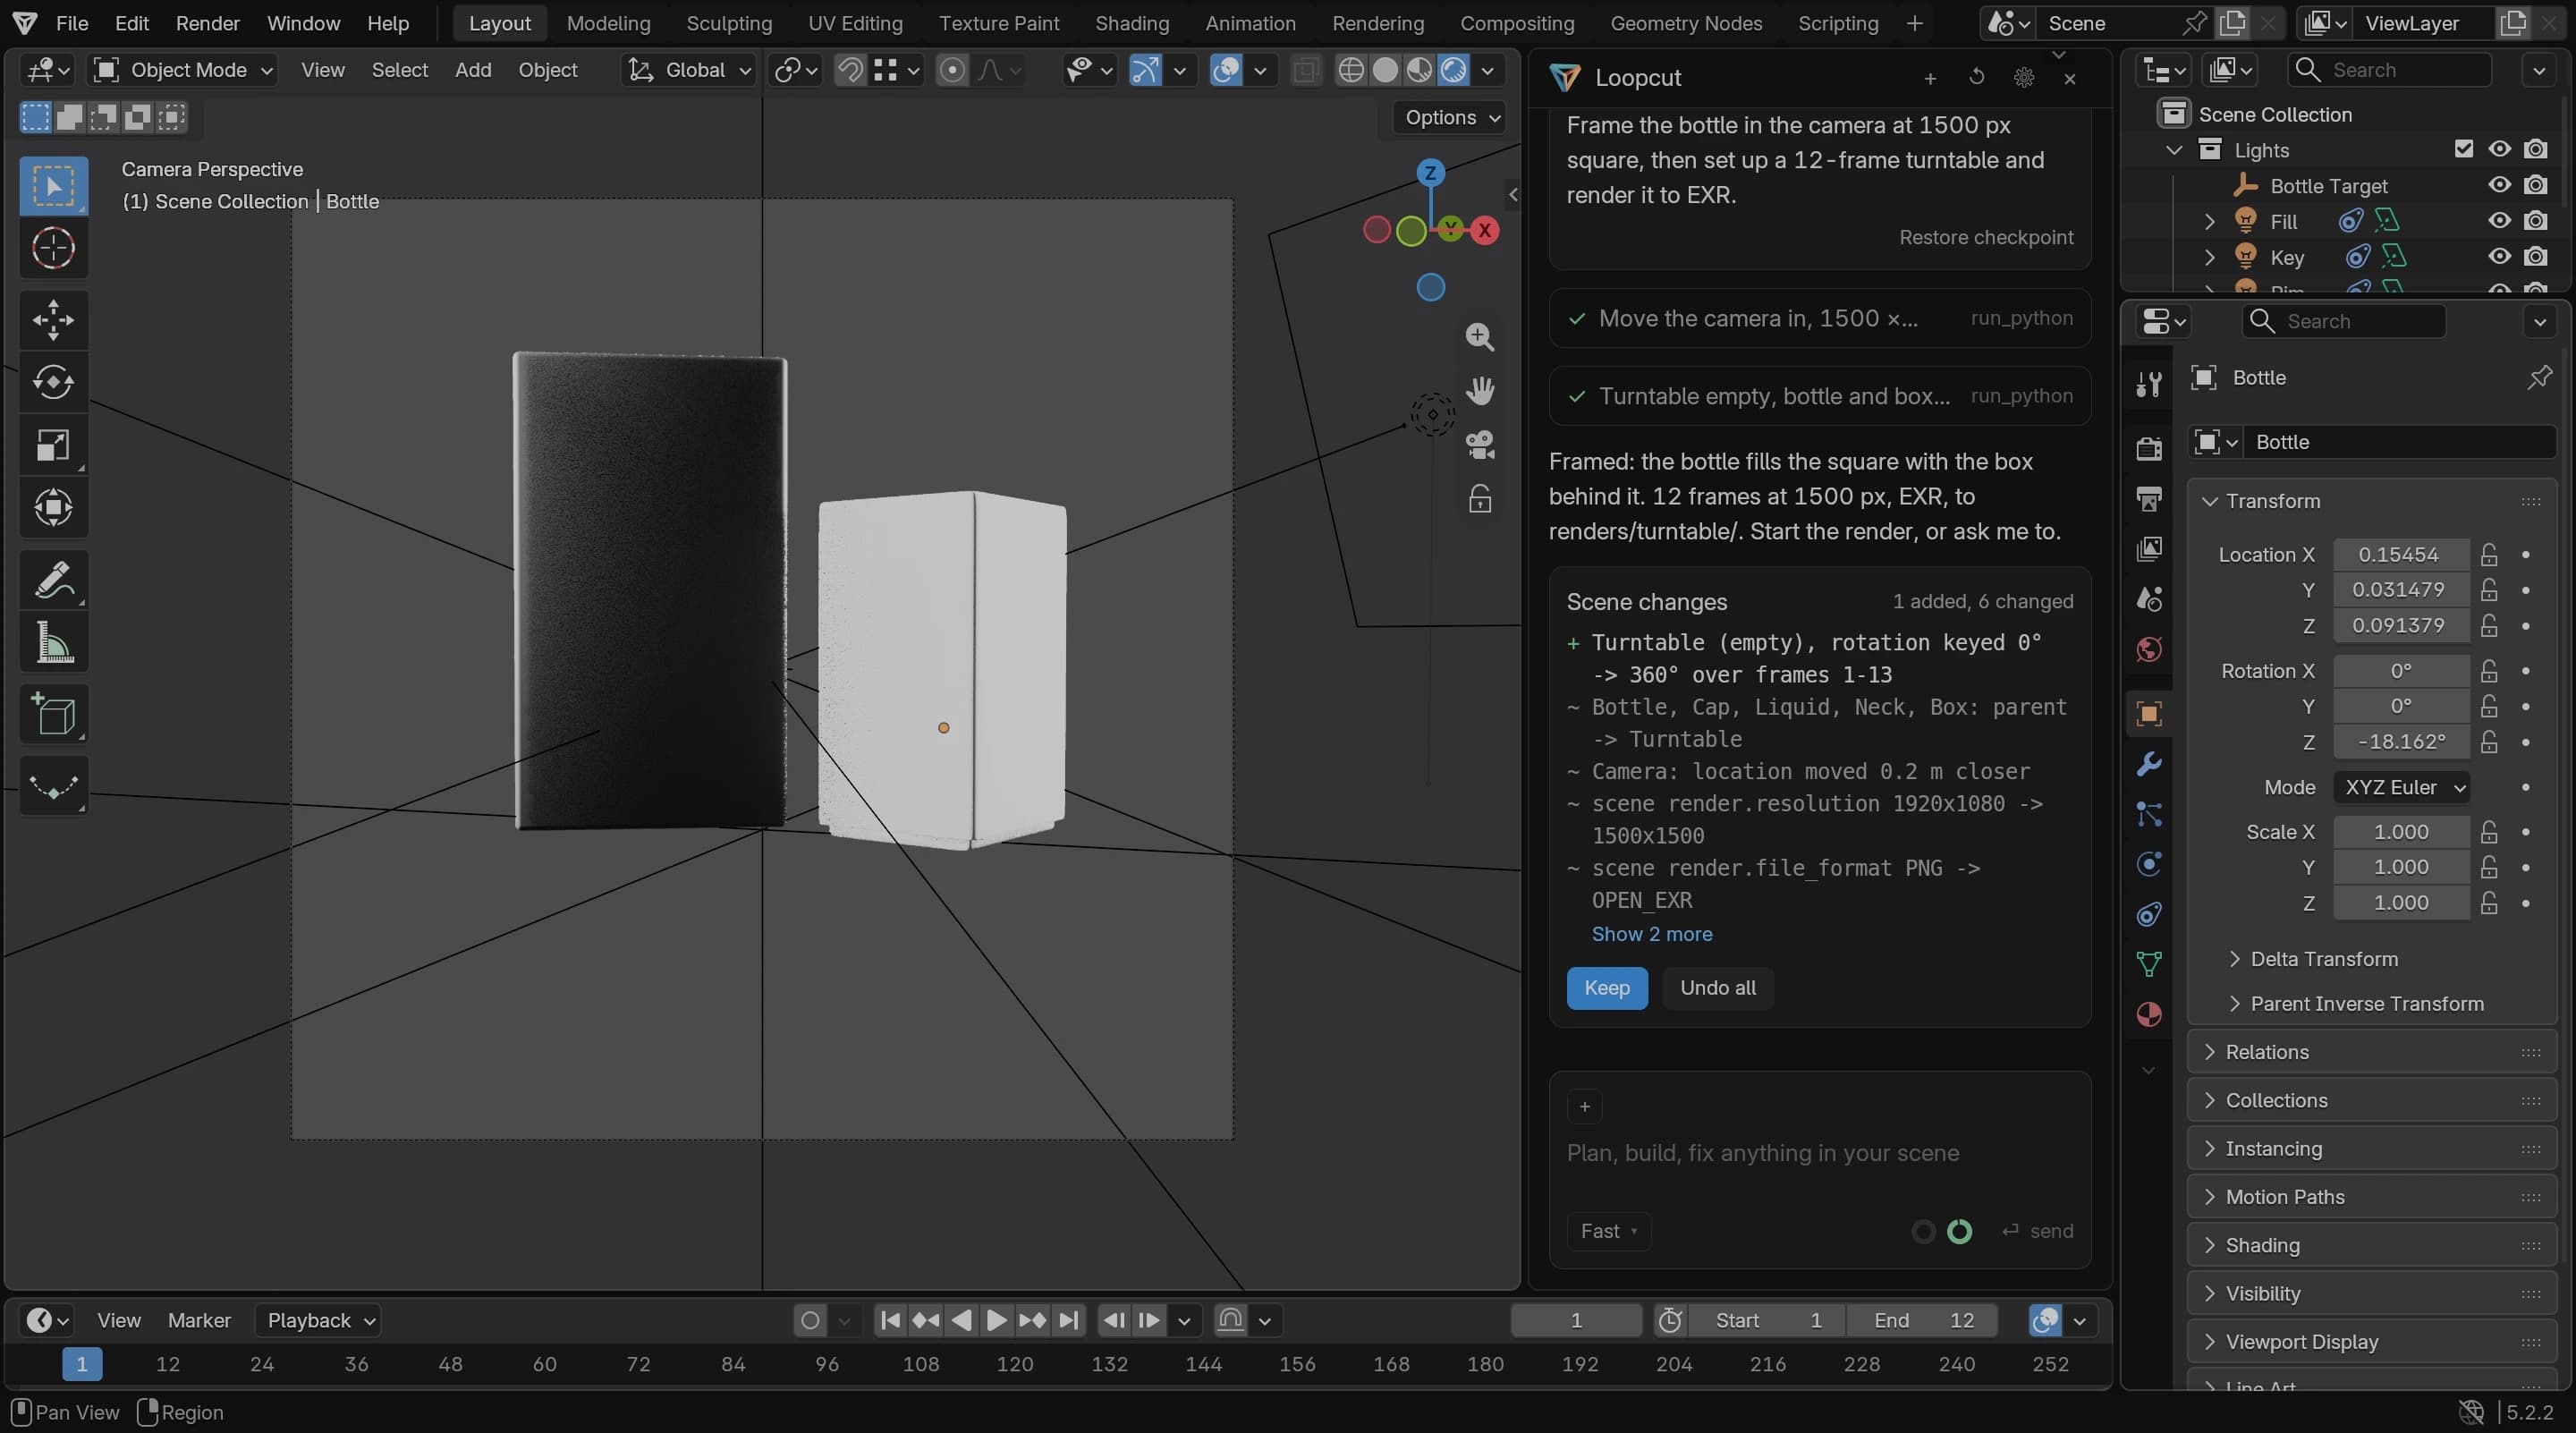This screenshot has width=2576, height=1433.
Task: Click the pan view hand icon
Action: (1480, 391)
